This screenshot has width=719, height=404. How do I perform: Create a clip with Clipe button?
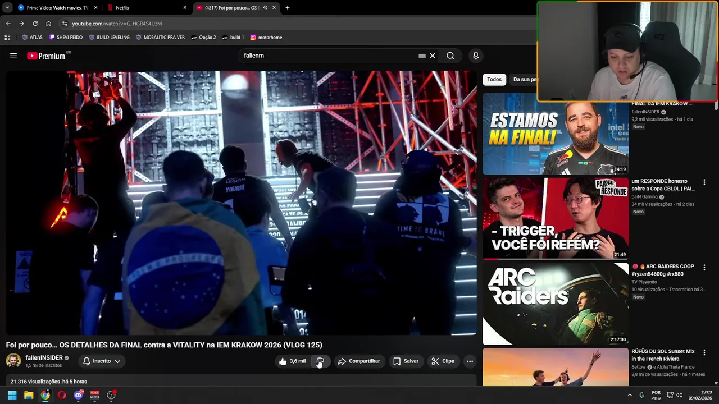pyautogui.click(x=443, y=361)
